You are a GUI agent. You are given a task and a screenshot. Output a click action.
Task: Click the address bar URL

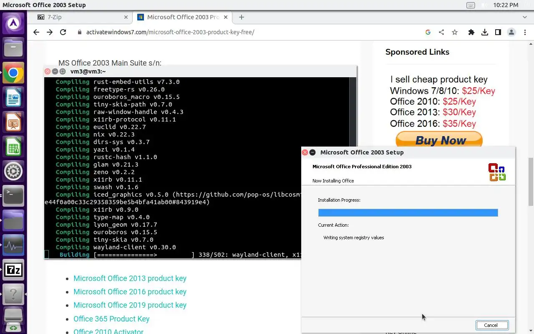[x=170, y=32]
